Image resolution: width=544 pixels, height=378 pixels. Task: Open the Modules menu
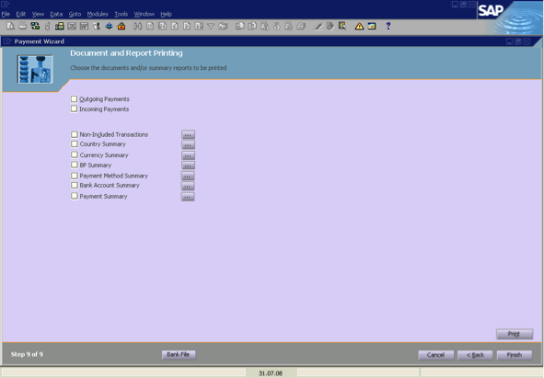(98, 14)
